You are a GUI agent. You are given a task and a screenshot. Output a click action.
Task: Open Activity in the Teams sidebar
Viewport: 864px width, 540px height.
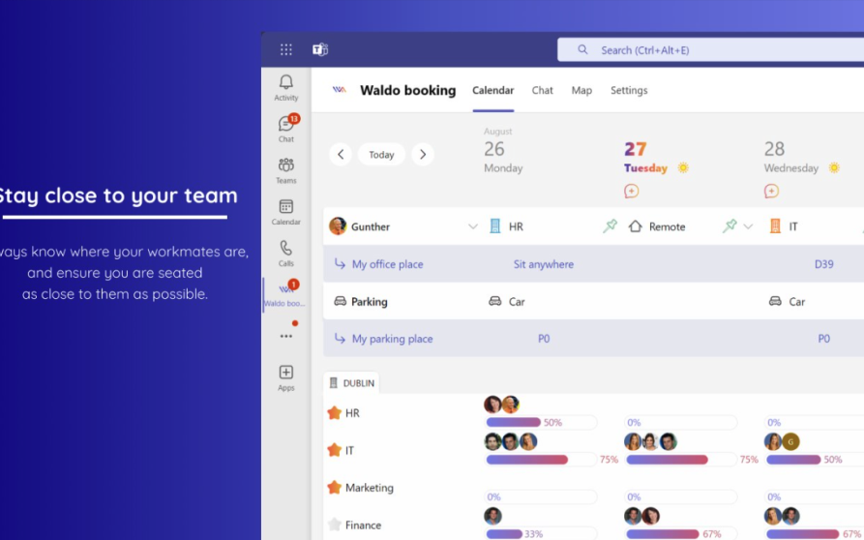click(x=286, y=88)
